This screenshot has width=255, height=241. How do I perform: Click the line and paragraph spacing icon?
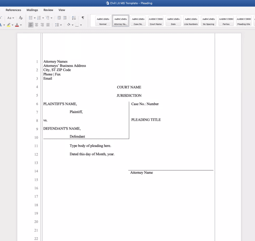57,25
